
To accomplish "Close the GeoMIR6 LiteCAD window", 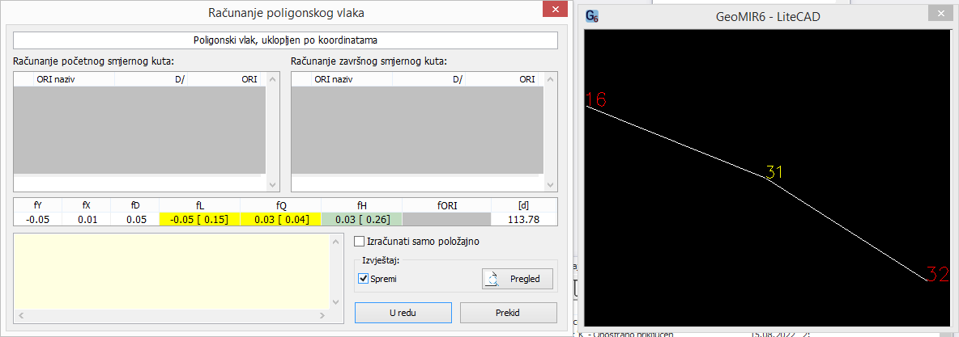I will click(x=940, y=16).
